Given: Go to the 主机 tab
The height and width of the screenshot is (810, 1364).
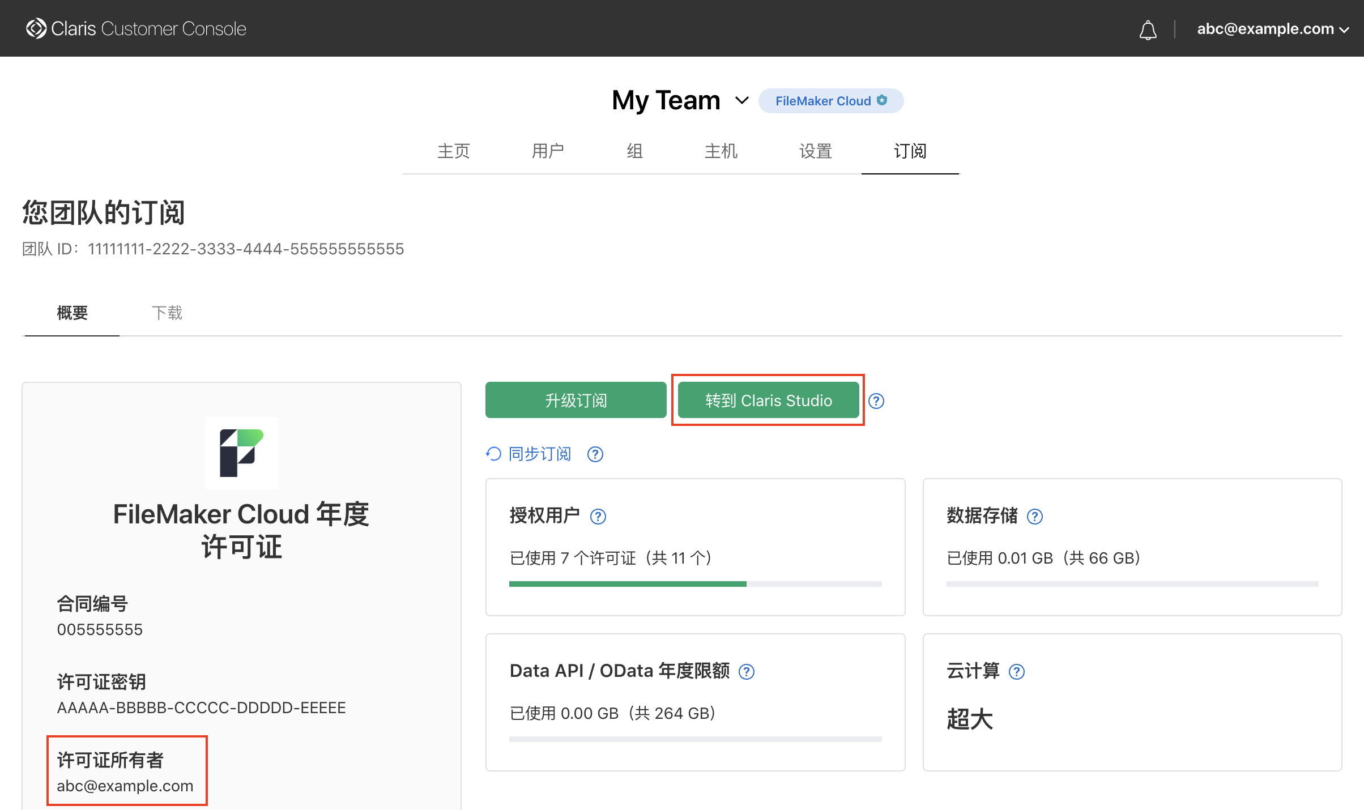Looking at the screenshot, I should (x=721, y=151).
